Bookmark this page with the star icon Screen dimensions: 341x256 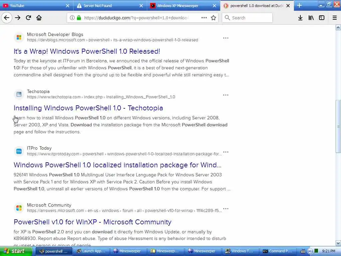coord(213,18)
